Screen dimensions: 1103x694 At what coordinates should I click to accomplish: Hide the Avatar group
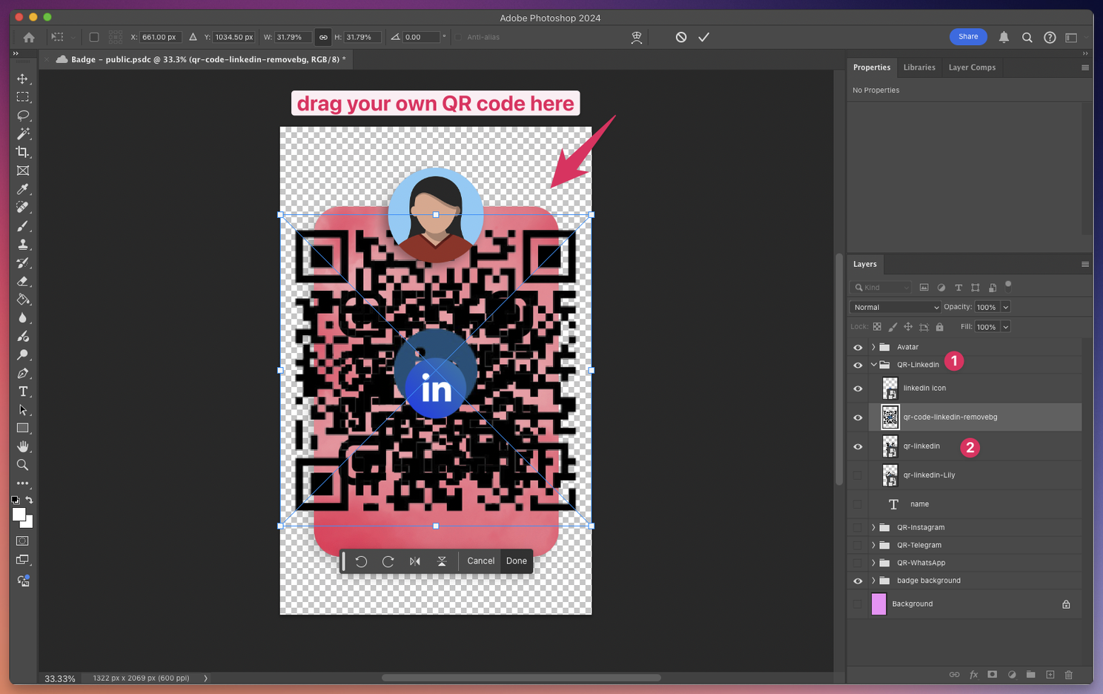(858, 347)
